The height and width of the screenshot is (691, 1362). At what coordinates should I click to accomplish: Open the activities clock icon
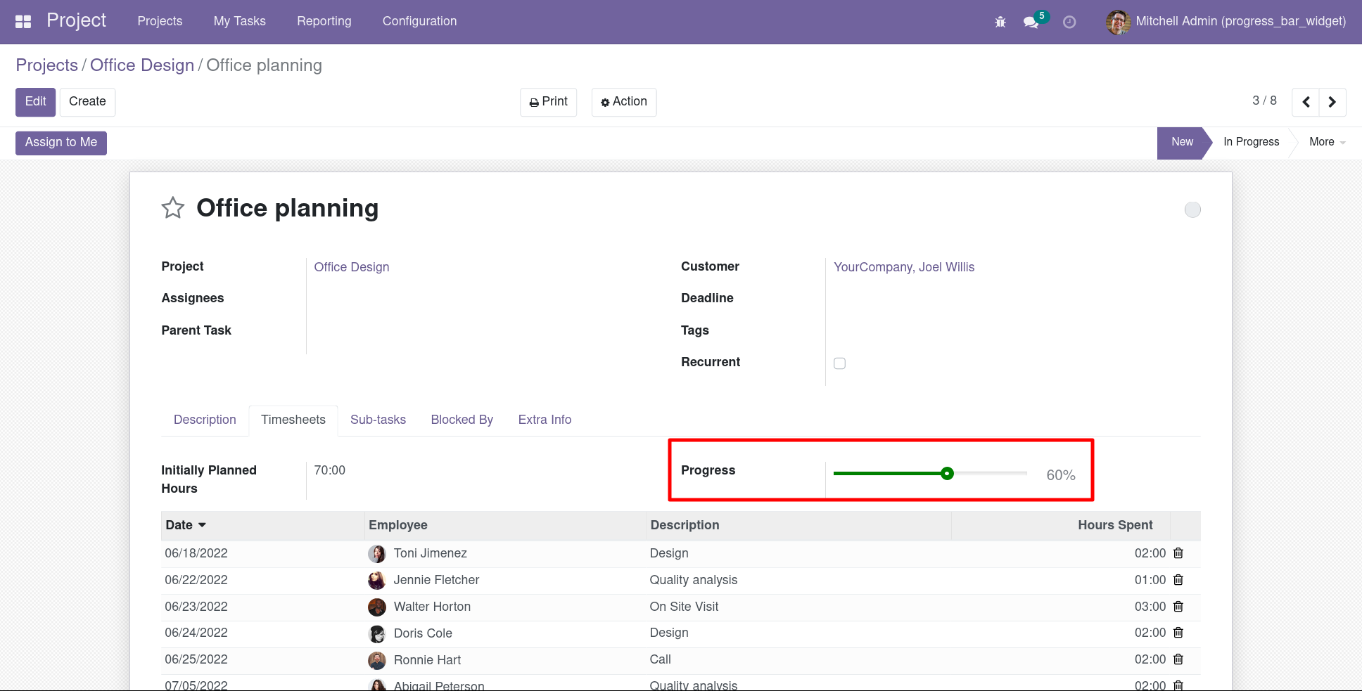pos(1069,22)
